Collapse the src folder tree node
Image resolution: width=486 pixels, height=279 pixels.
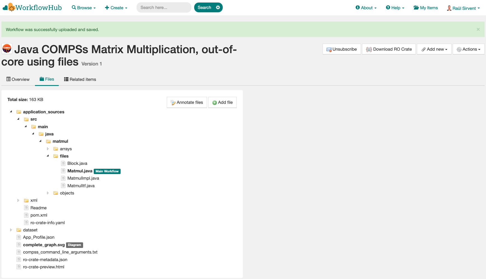tap(18, 119)
